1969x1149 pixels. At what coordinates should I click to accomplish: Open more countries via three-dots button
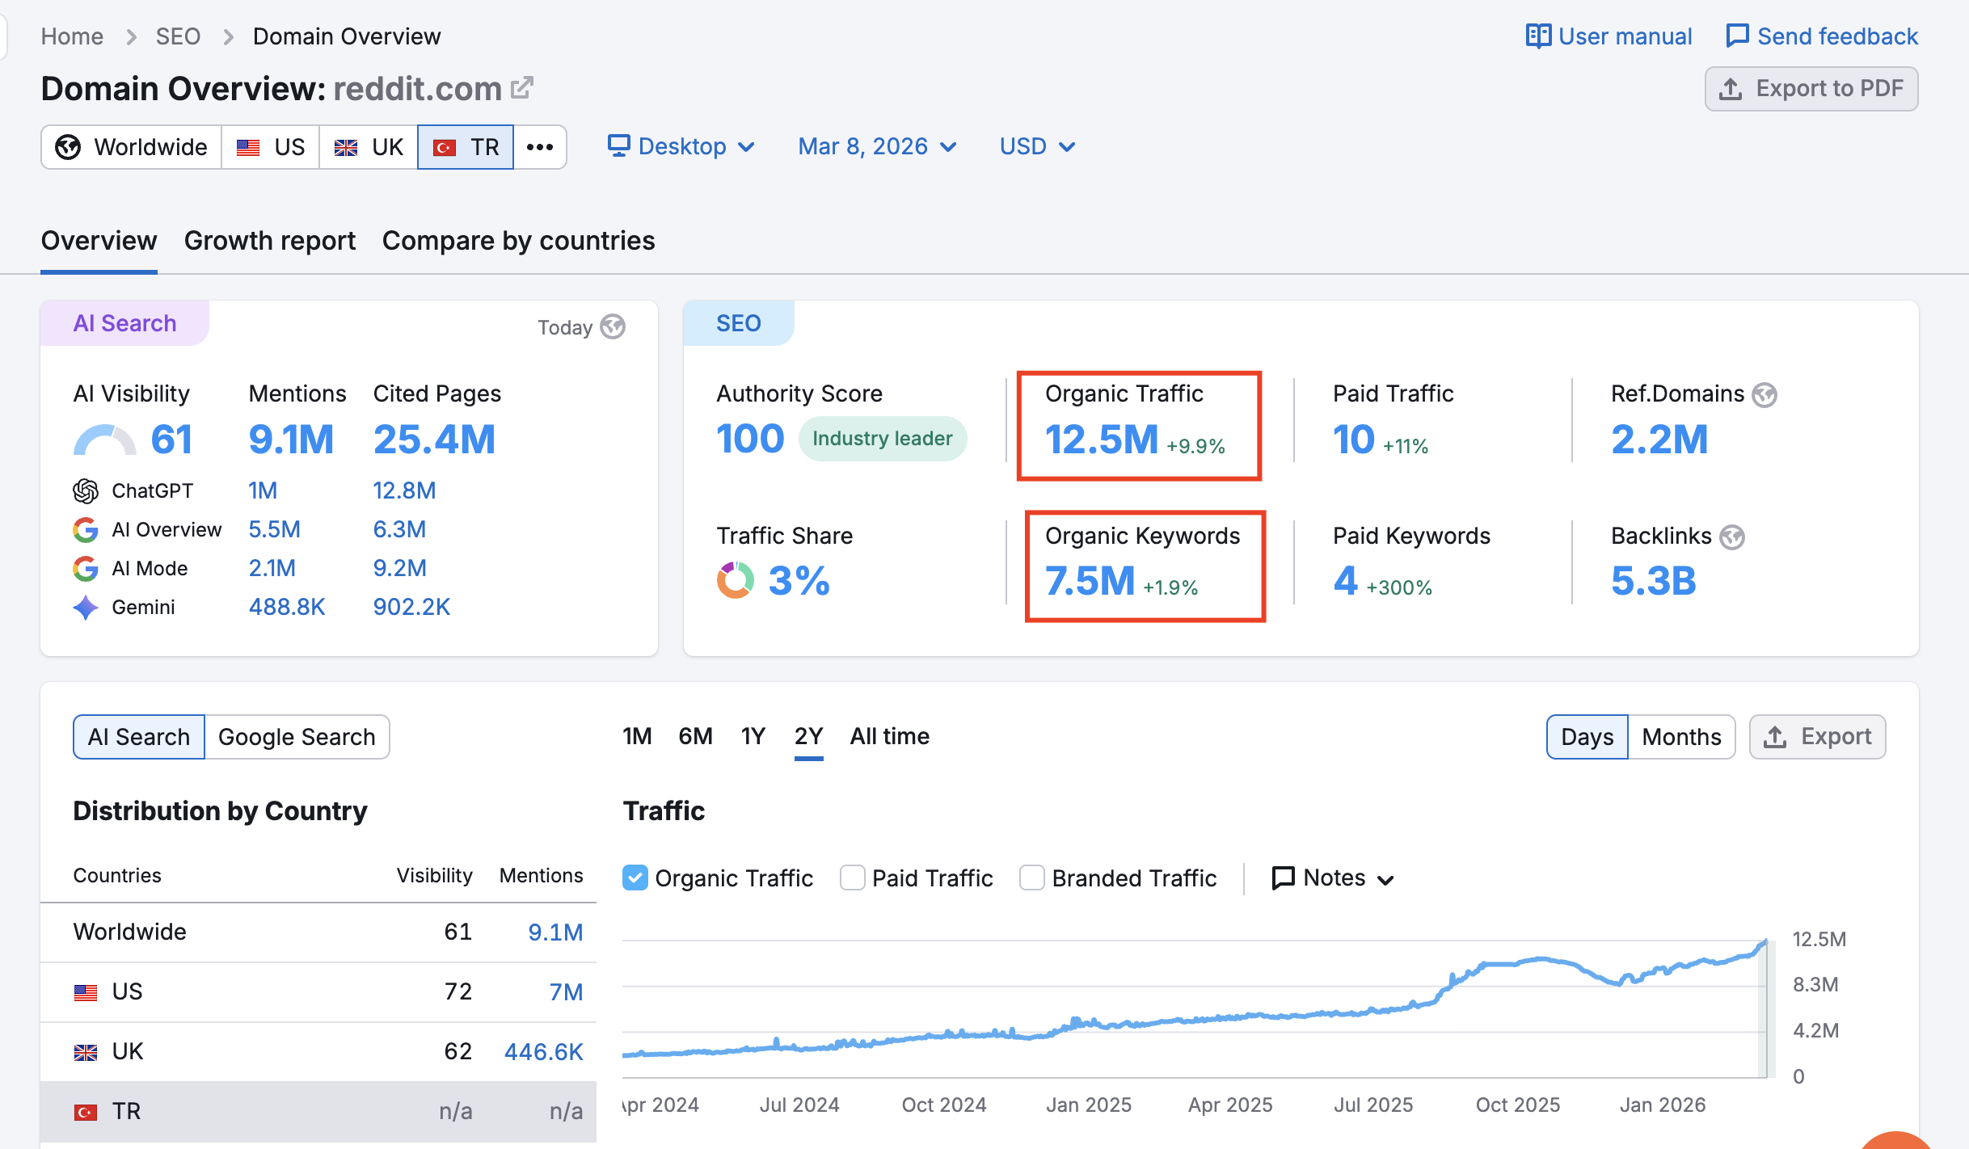coord(539,147)
